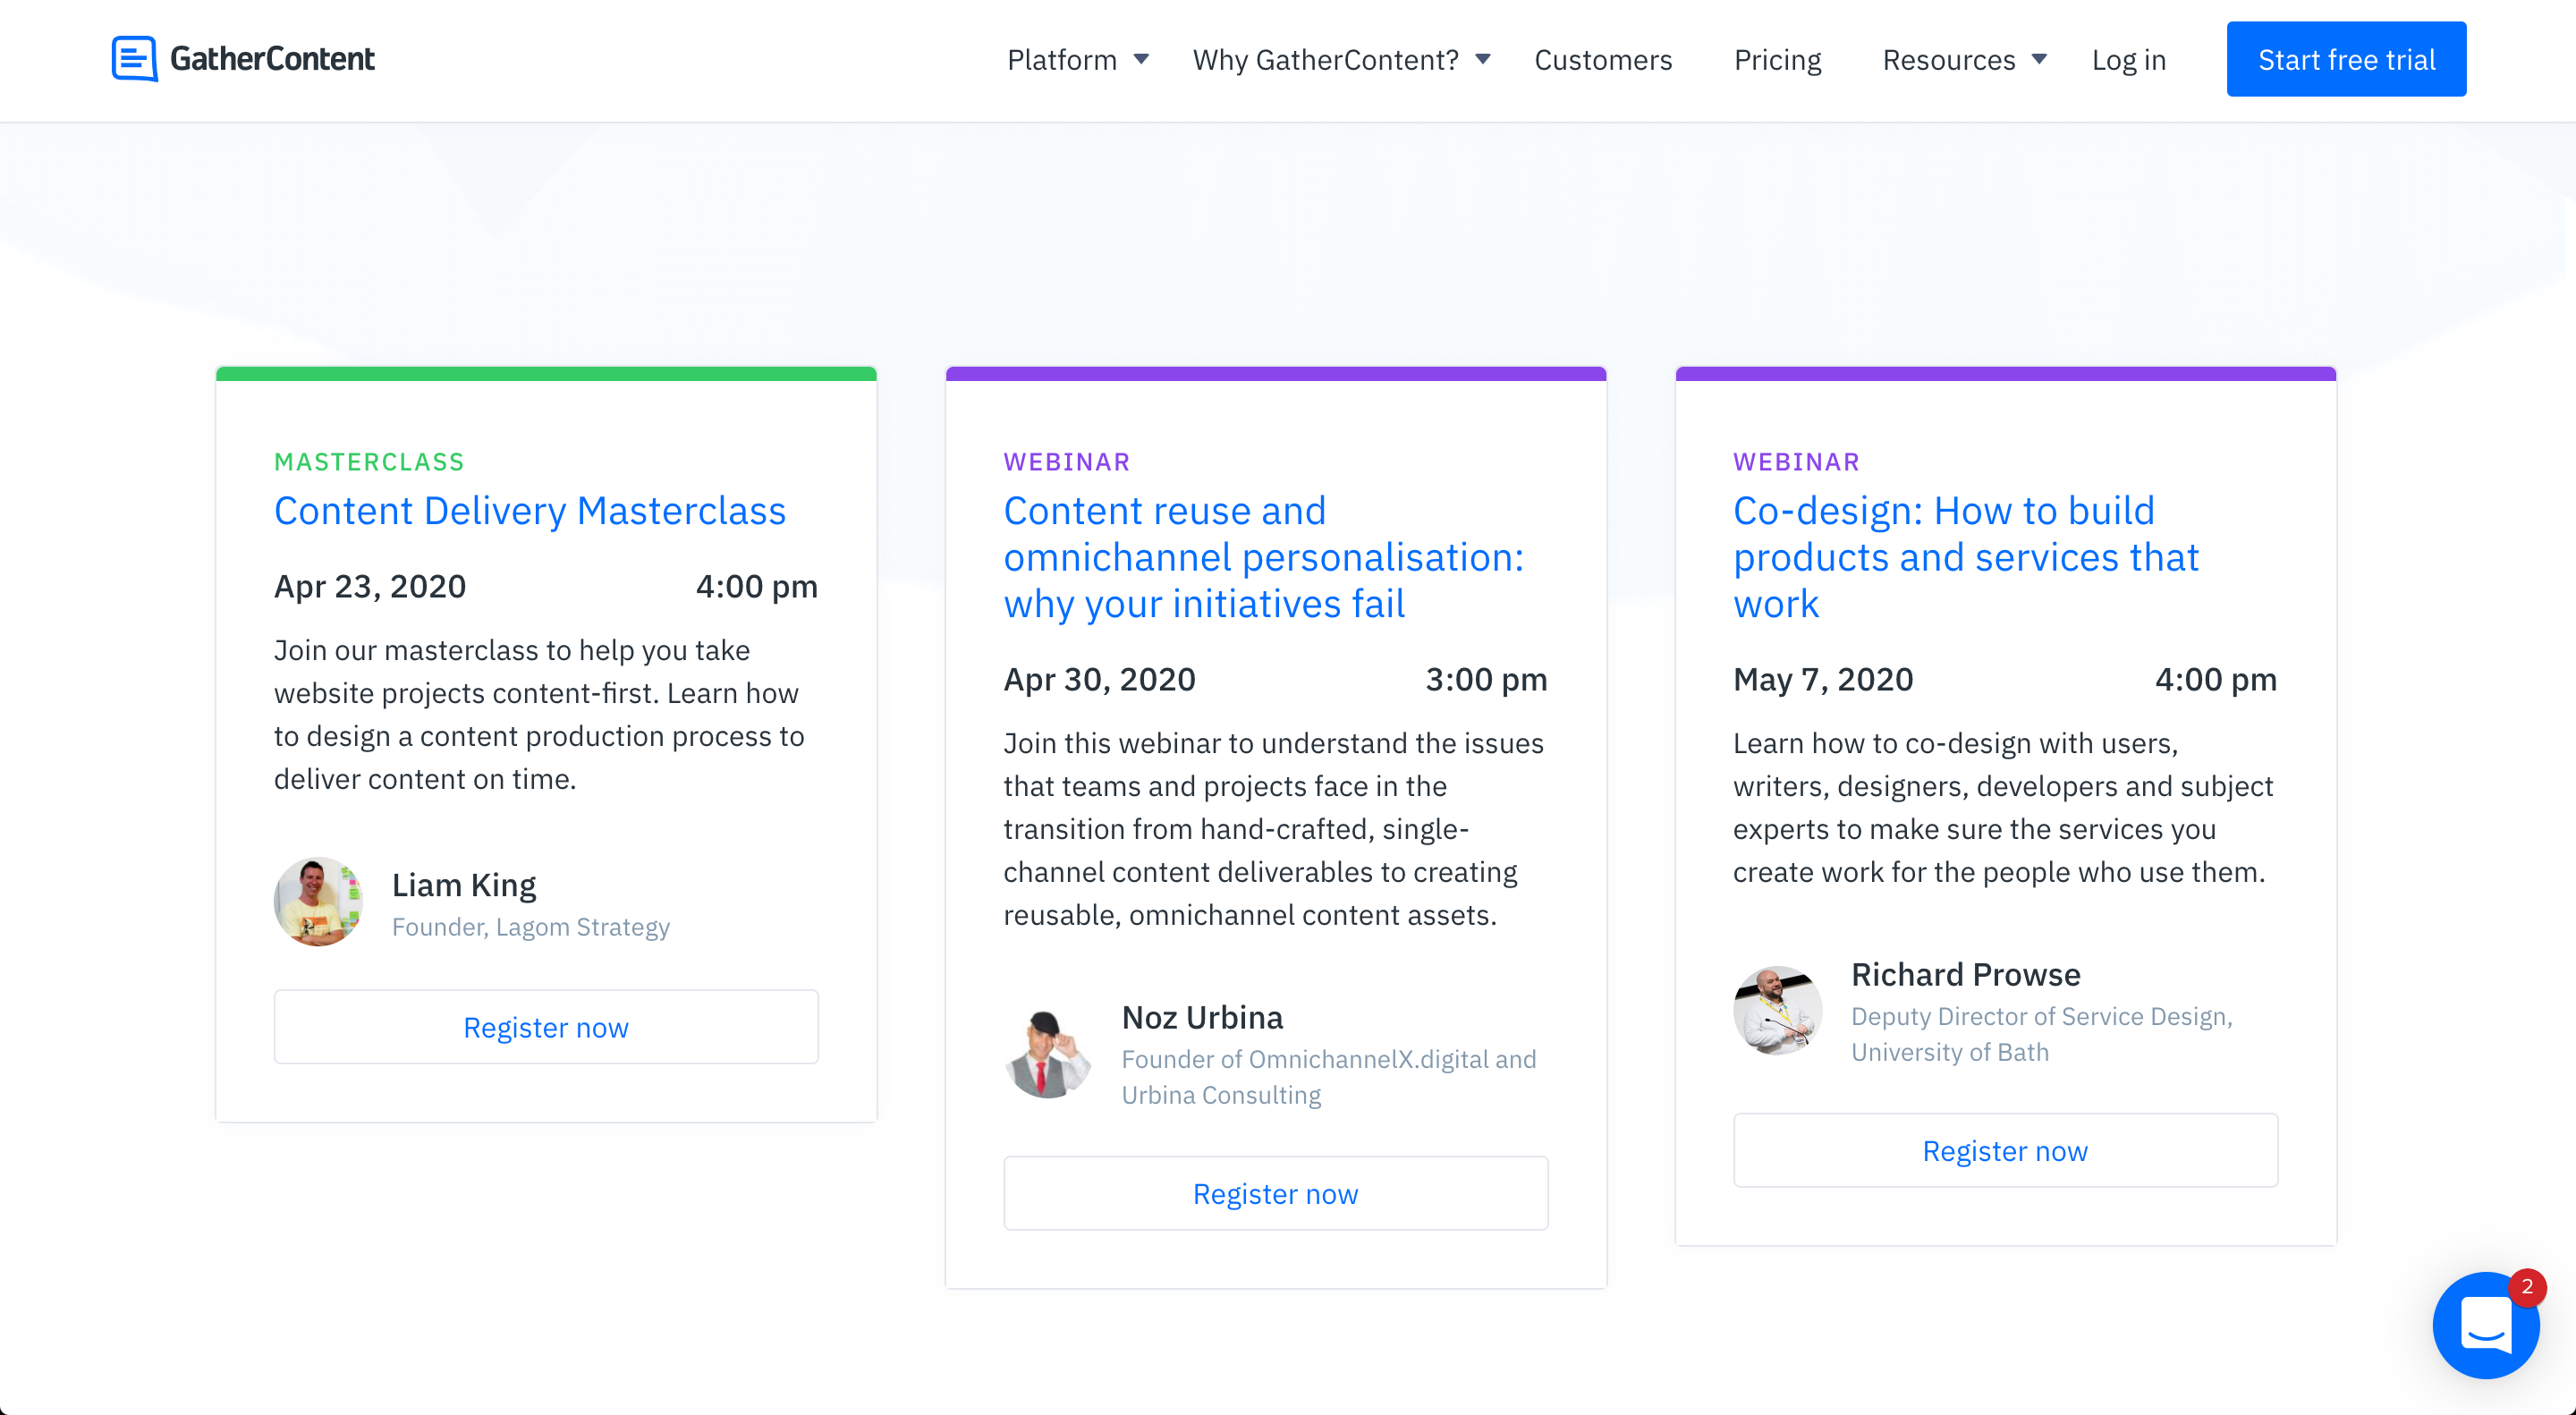Go to the Pricing page
2576x1415 pixels.
1777,60
